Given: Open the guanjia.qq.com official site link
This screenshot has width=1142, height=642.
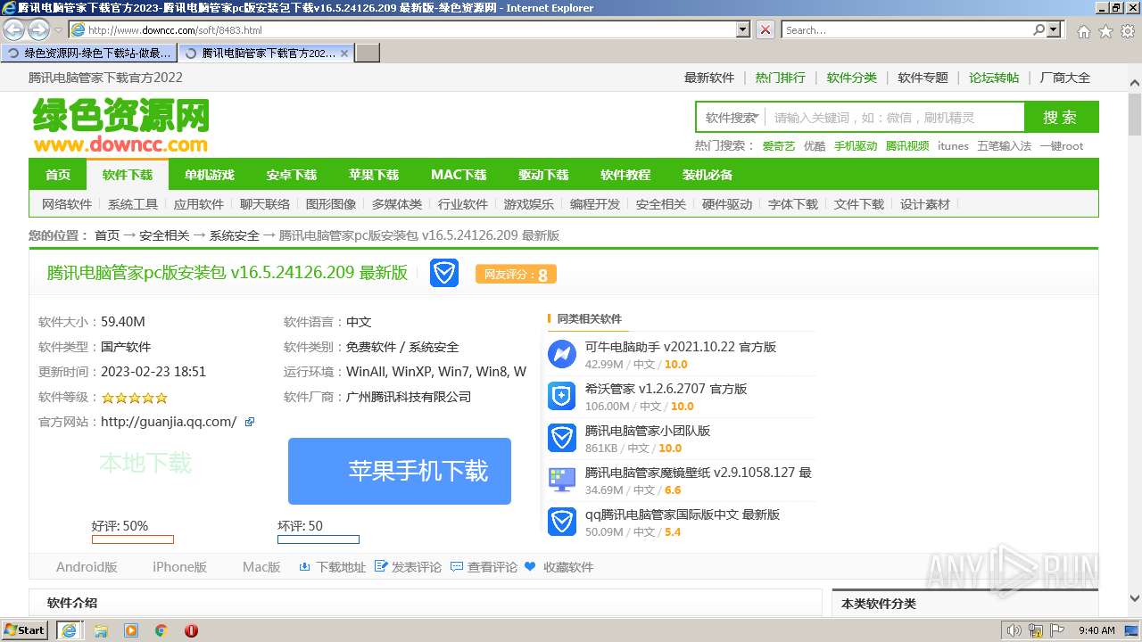Looking at the screenshot, I should point(169,422).
